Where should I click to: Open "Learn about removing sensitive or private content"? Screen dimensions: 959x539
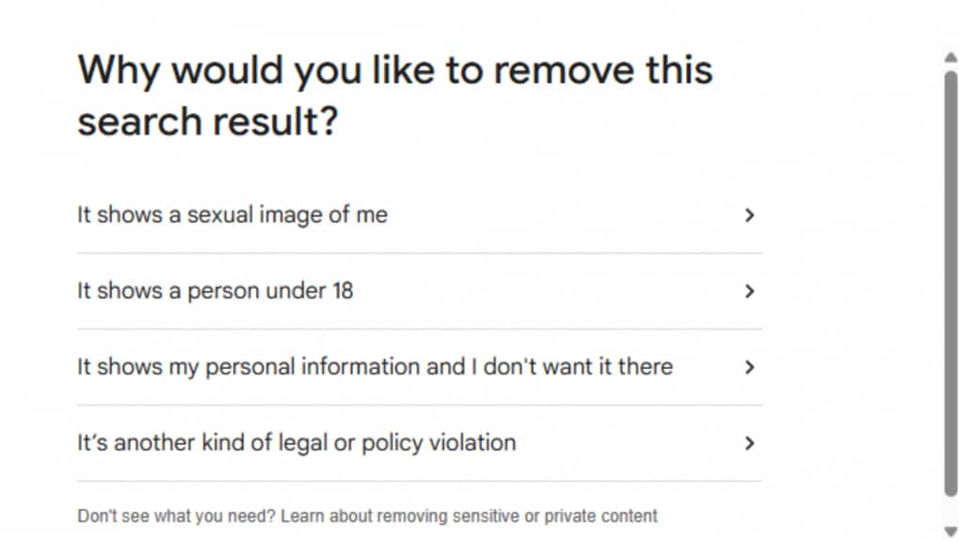469,515
